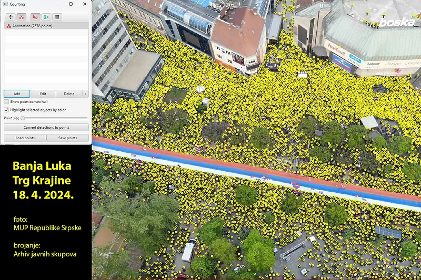The image size is (421, 280).
Task: Open Load points
Action: coord(25,138)
